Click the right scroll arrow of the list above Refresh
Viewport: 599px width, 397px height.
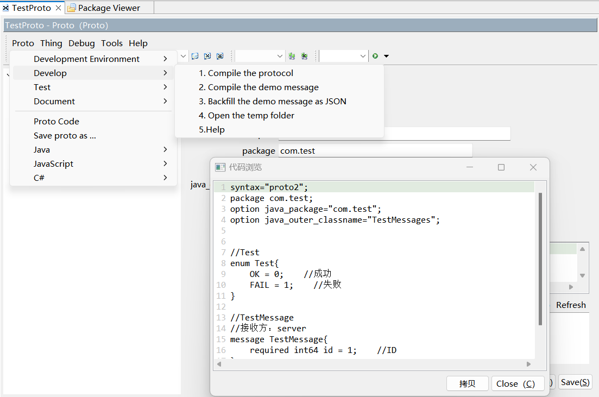pos(571,287)
